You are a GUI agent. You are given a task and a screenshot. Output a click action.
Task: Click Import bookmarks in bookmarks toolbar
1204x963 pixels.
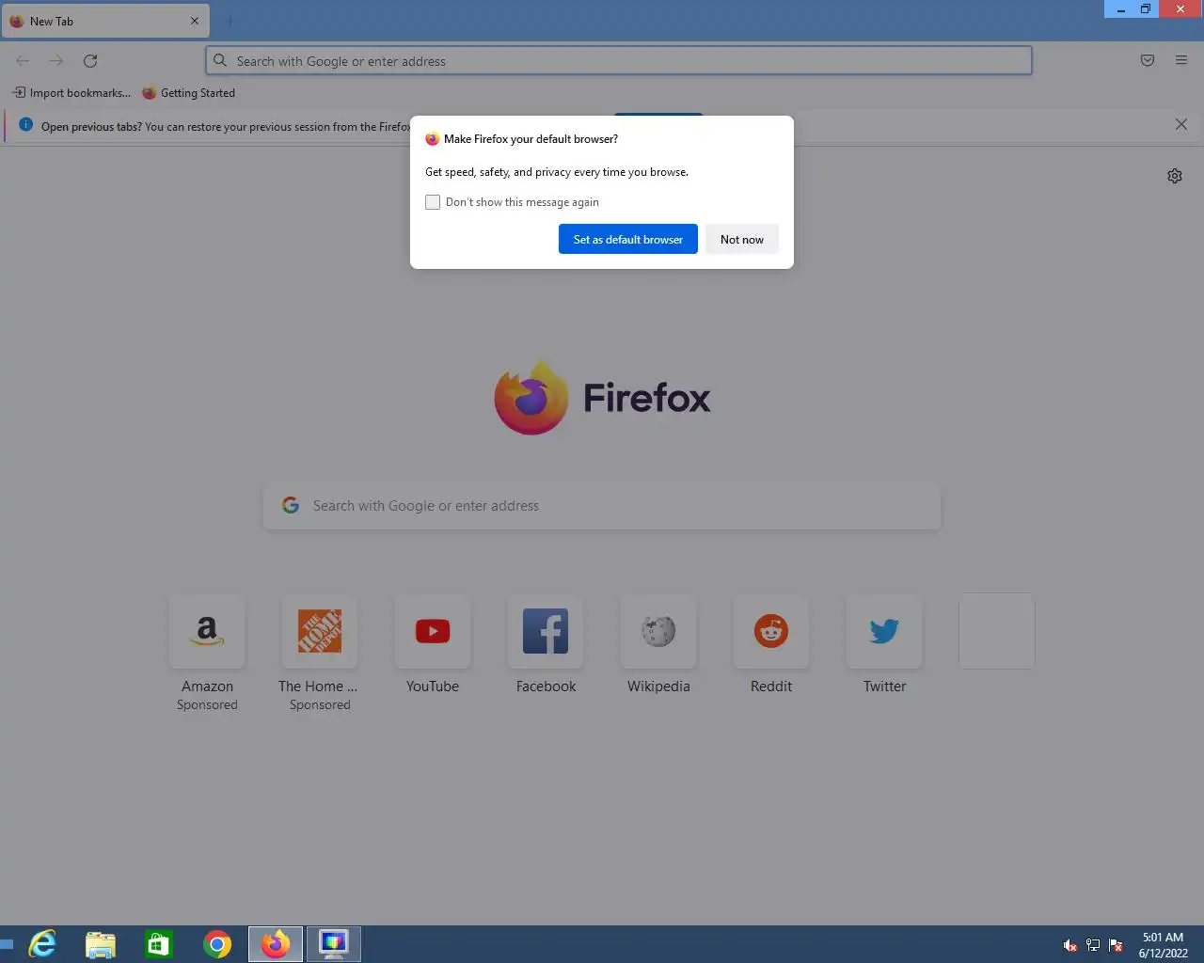pos(71,92)
